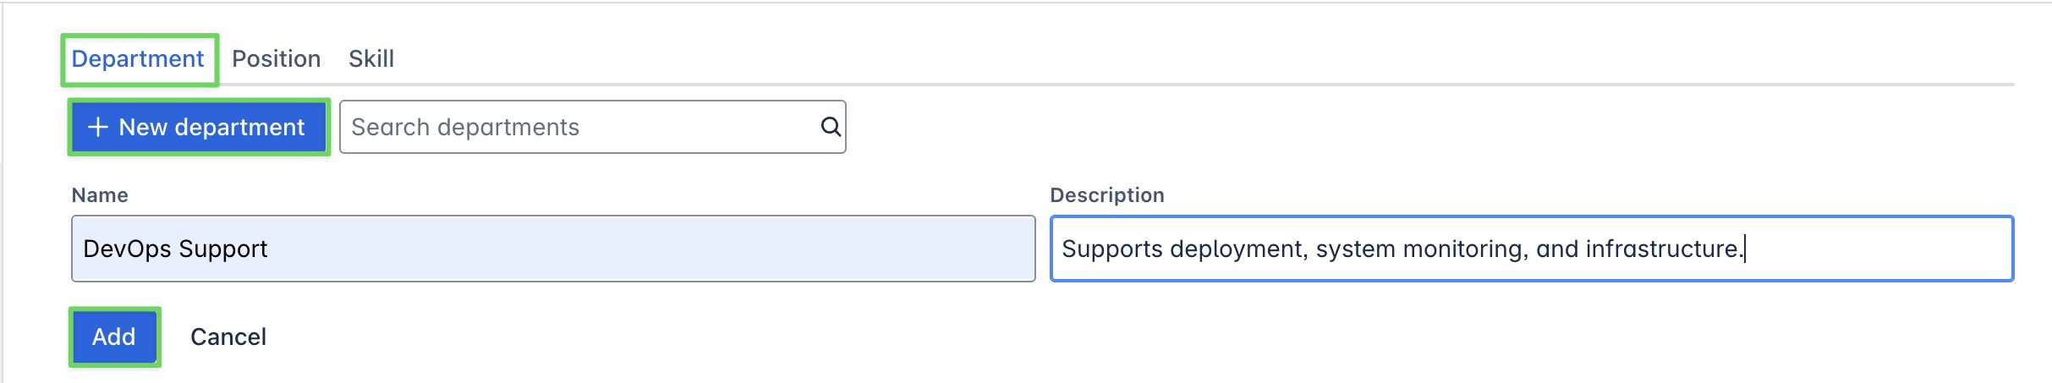
Task: Click the plus icon in New department
Action: (98, 128)
